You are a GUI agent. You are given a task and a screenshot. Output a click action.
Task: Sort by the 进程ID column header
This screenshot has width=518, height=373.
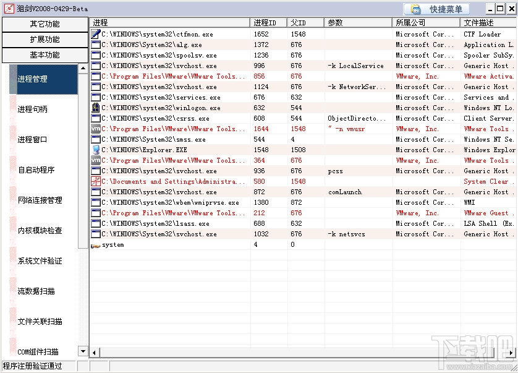(269, 23)
